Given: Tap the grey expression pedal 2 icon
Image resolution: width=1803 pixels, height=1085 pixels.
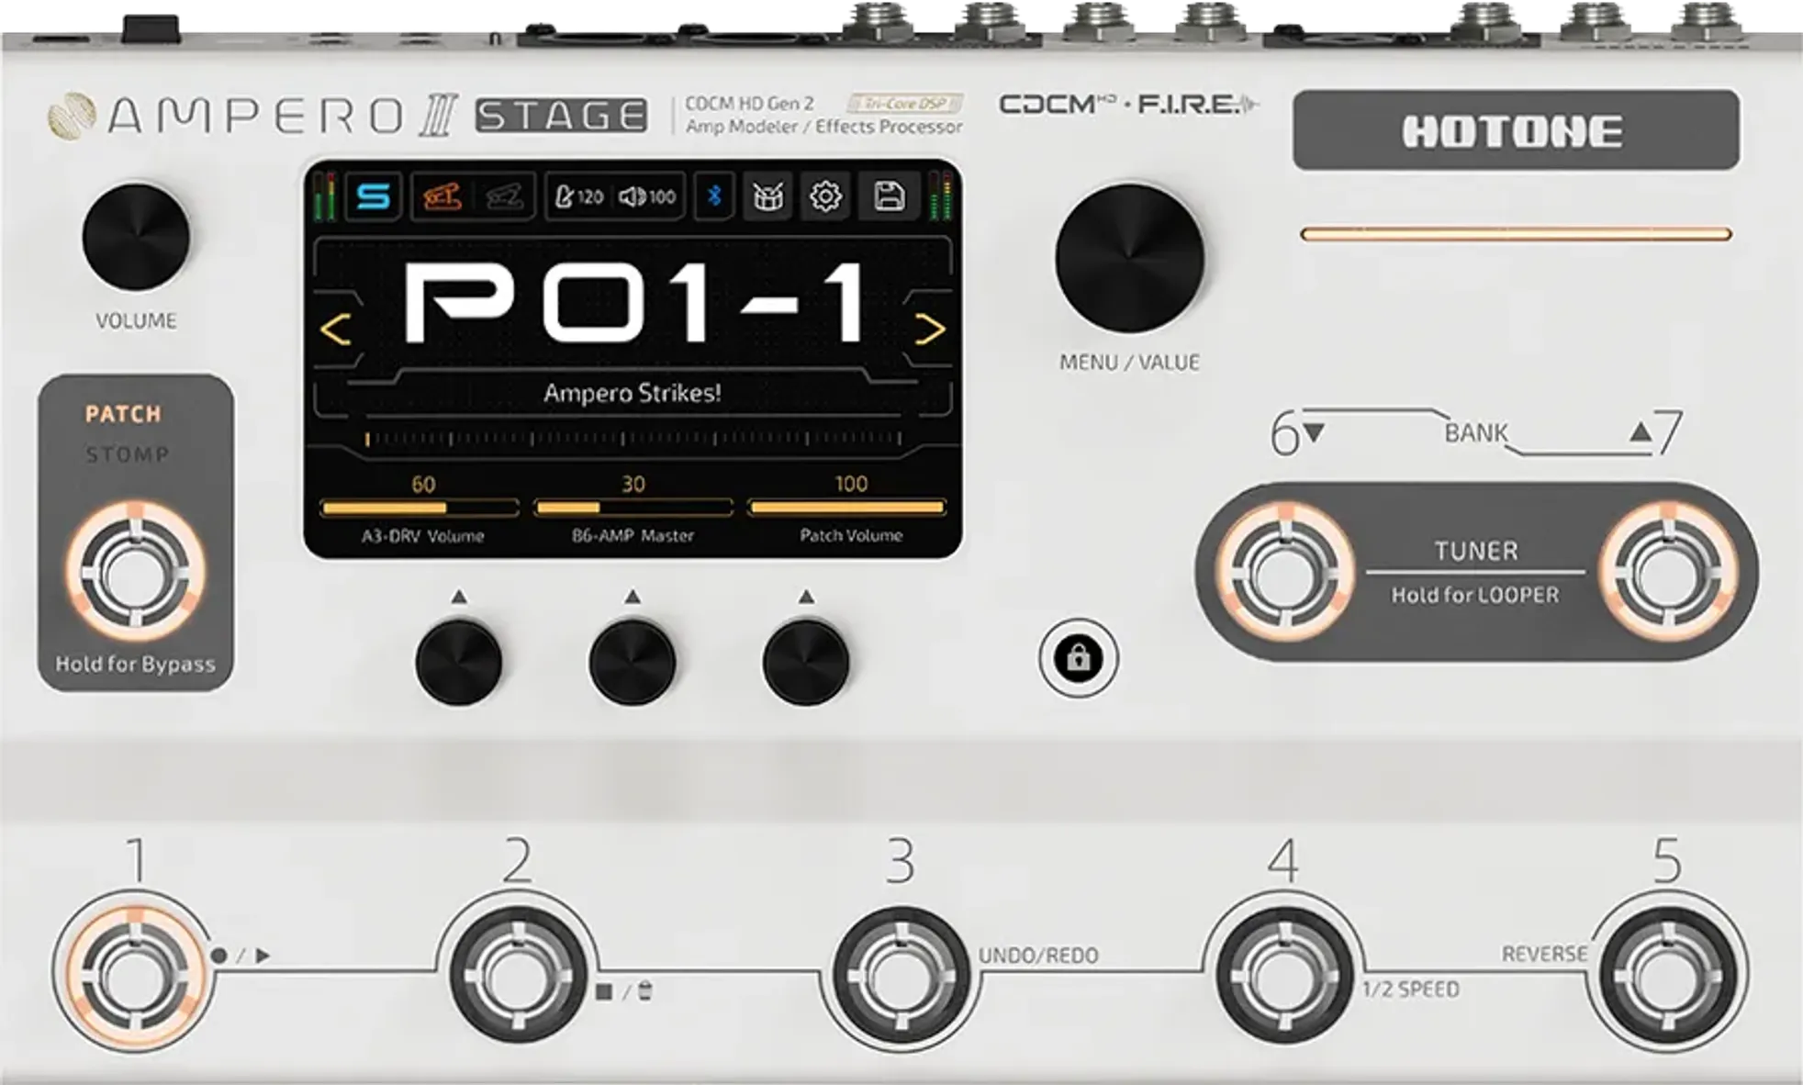Looking at the screenshot, I should pos(504,196).
